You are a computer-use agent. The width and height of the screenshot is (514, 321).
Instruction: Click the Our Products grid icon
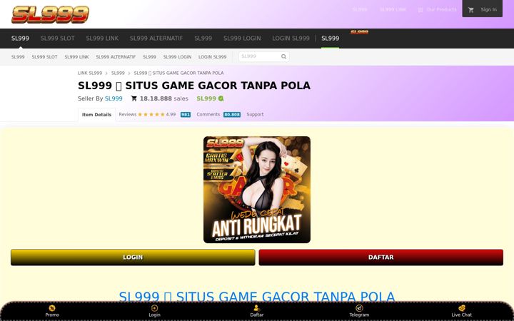[x=420, y=10]
